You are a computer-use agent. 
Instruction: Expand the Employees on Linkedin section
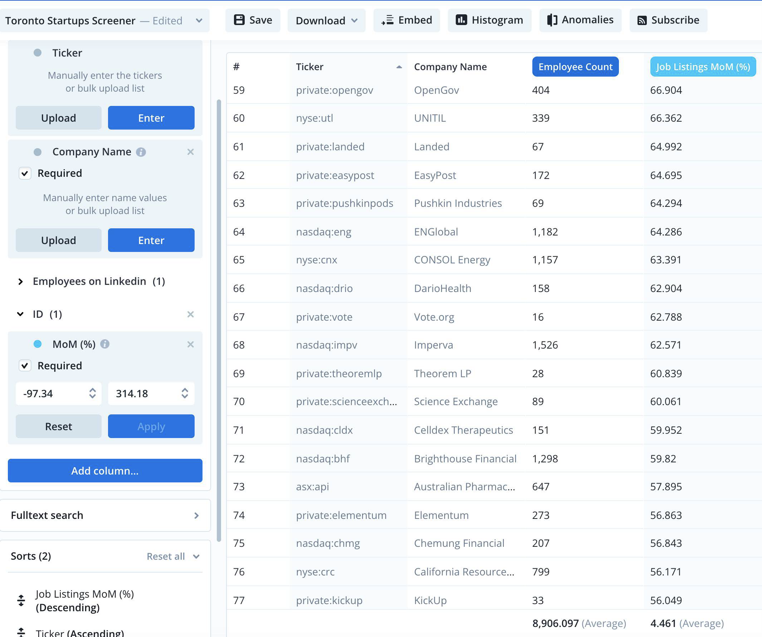point(20,281)
